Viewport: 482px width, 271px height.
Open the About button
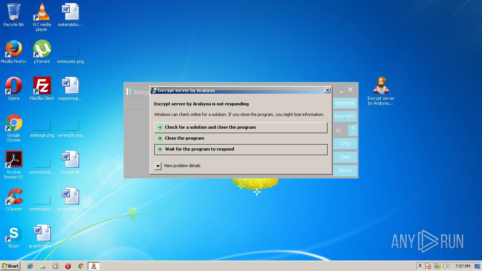tap(345, 171)
